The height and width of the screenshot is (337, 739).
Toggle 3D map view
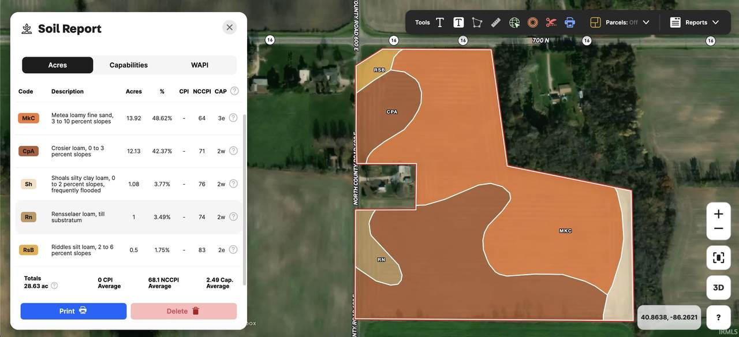click(718, 287)
